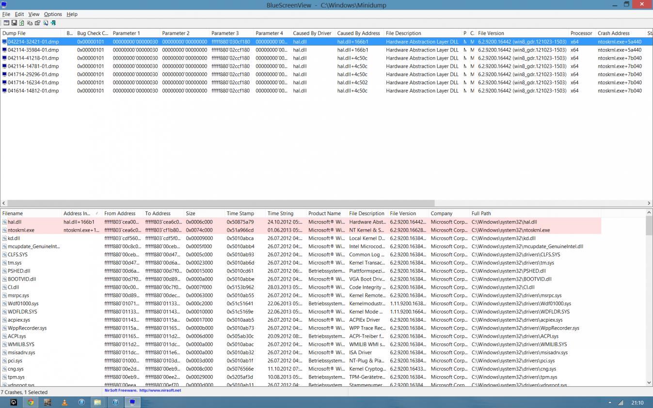Click lower pane vertical scrollbar thumb
Image resolution: width=653 pixels, height=408 pixels.
coord(649,225)
